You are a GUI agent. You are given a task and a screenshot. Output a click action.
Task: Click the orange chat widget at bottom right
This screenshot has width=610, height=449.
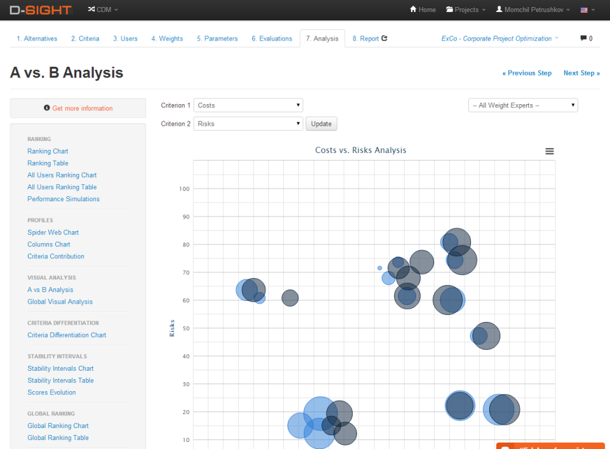[x=550, y=445]
